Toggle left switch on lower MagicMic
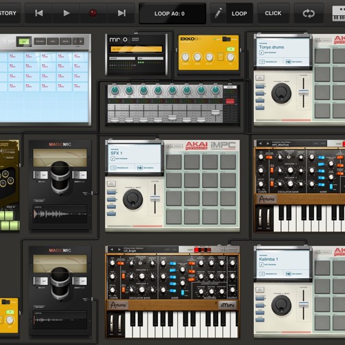This screenshot has width=345, height=345. pyautogui.click(x=41, y=281)
